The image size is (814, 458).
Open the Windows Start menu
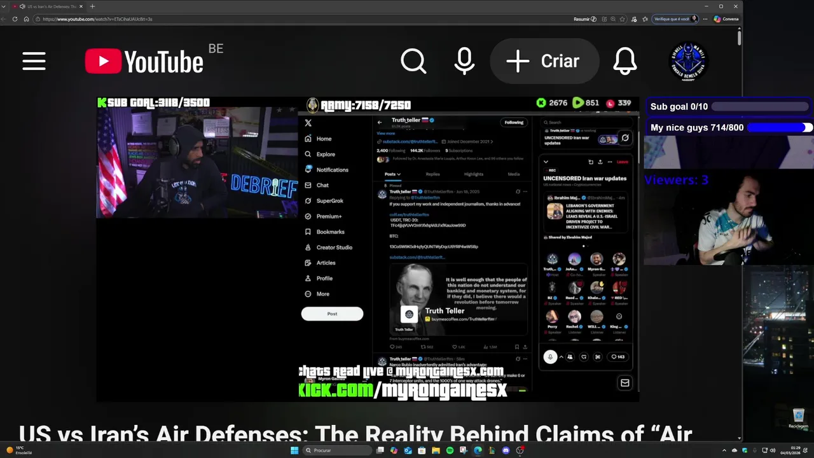[294, 450]
